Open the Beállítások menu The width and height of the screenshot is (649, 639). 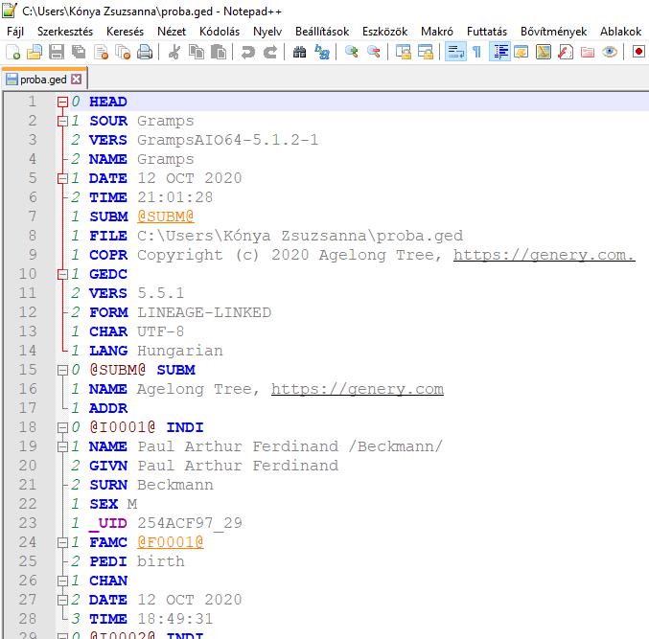(x=322, y=32)
